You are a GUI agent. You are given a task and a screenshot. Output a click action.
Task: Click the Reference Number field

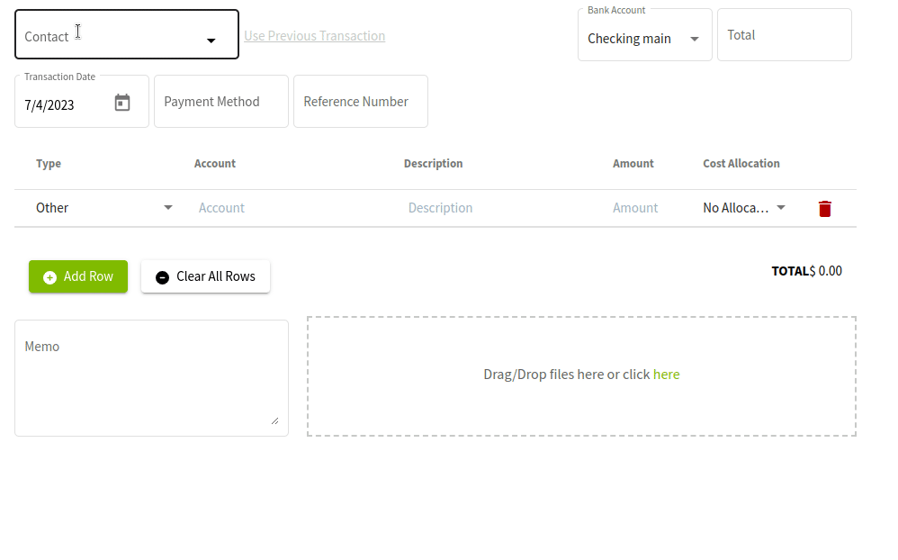click(x=360, y=102)
